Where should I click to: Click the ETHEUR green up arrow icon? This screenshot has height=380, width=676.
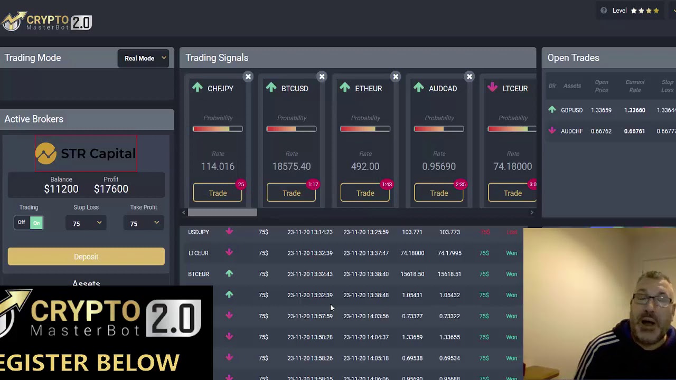[345, 88]
